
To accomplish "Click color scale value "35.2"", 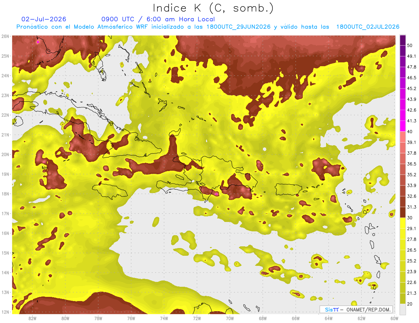I will 412,175.
